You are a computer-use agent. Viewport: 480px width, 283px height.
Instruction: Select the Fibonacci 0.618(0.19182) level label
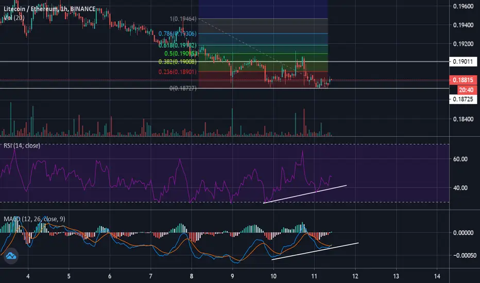coord(178,45)
